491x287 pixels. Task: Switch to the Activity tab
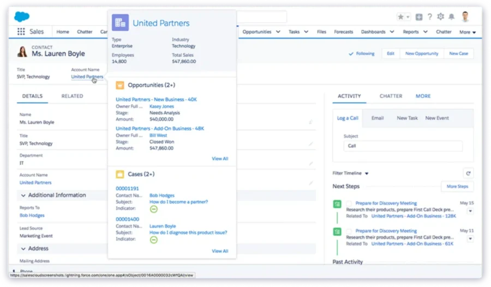click(x=349, y=96)
